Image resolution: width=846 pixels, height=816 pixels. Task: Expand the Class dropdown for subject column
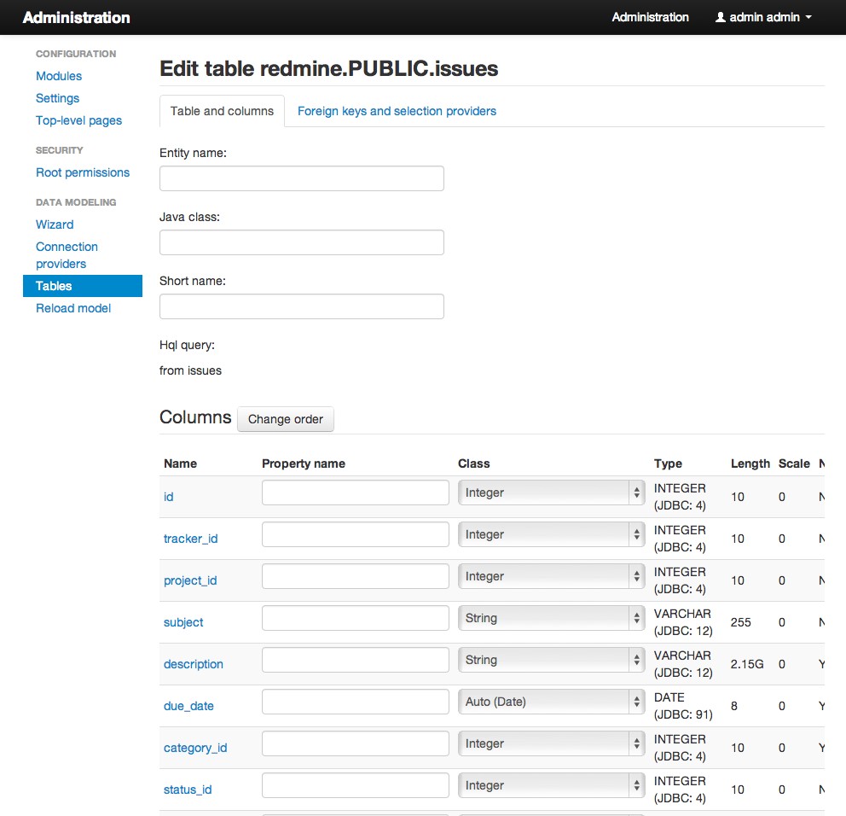tap(551, 618)
